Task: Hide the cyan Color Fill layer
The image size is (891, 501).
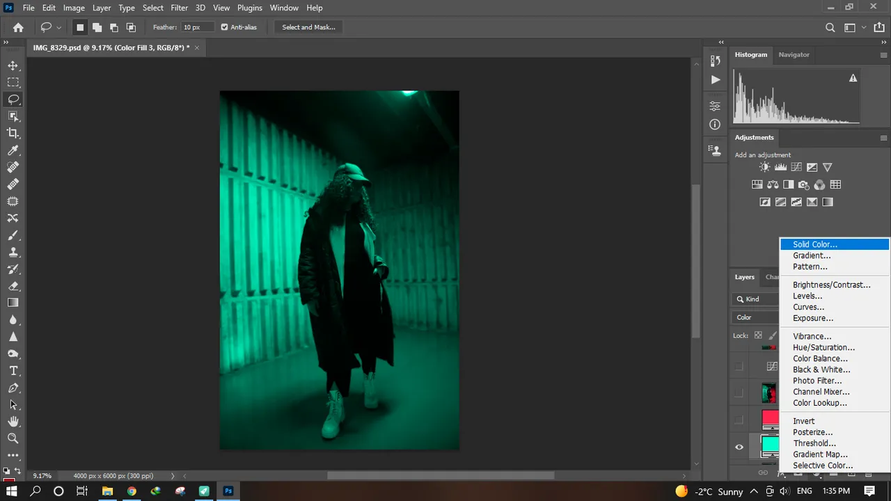Action: (x=739, y=447)
